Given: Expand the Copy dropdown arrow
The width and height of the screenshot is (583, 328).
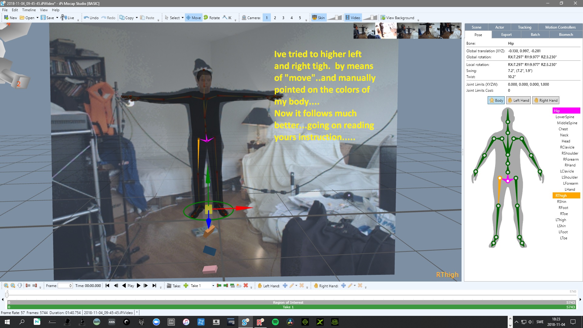Looking at the screenshot, I should pyautogui.click(x=137, y=18).
